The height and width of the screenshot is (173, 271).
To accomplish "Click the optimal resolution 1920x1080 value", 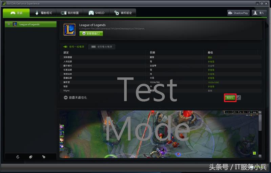I will tap(213, 83).
